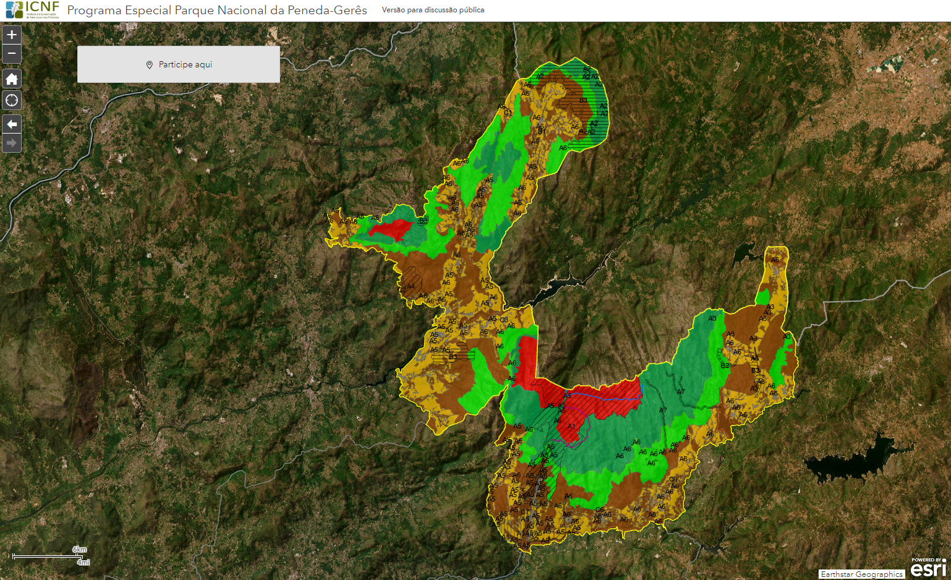
Task: Return to the default home extent
Action: click(12, 79)
